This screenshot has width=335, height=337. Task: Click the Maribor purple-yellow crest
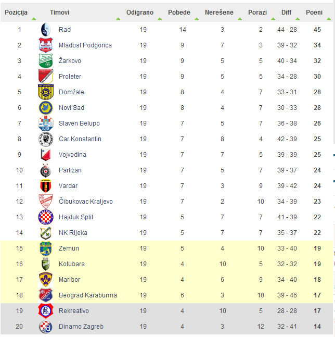[x=46, y=279]
